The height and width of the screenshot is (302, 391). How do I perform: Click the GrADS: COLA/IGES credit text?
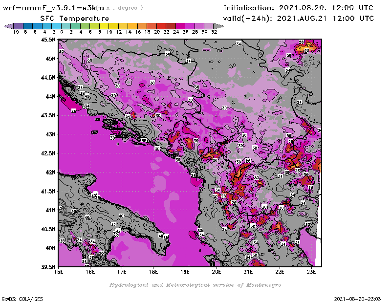[22, 299]
